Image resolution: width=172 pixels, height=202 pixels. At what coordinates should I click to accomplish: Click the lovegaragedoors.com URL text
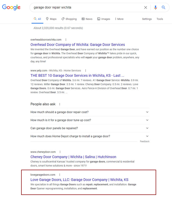pyautogui.click(x=43, y=175)
